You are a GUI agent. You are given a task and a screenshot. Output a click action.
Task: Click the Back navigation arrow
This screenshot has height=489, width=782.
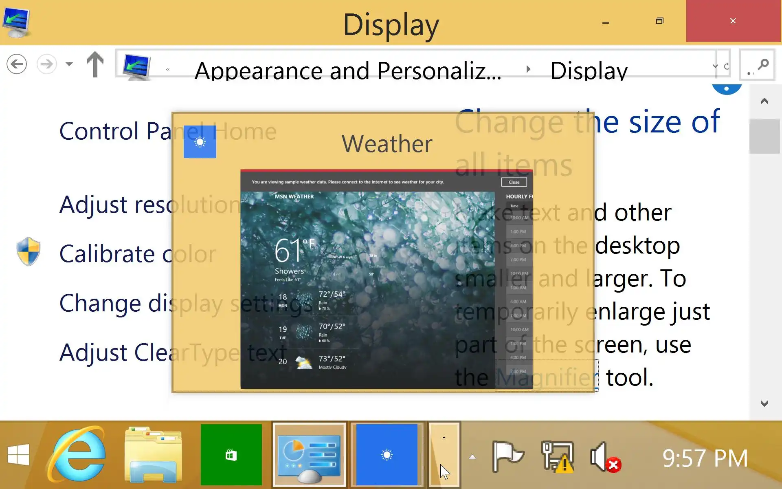[17, 64]
